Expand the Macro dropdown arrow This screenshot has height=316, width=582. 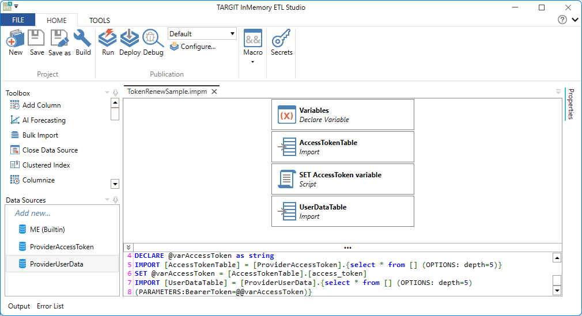pyautogui.click(x=253, y=62)
